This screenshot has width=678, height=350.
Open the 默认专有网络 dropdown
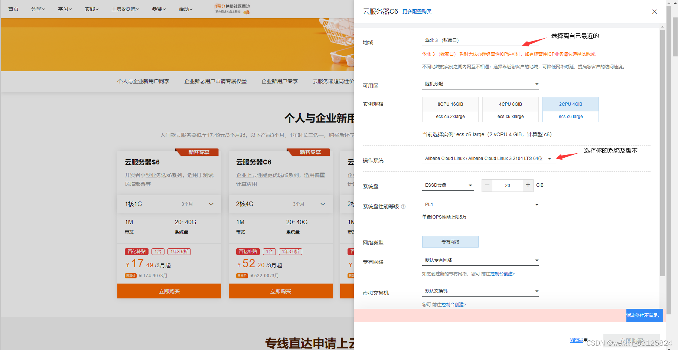(x=480, y=260)
